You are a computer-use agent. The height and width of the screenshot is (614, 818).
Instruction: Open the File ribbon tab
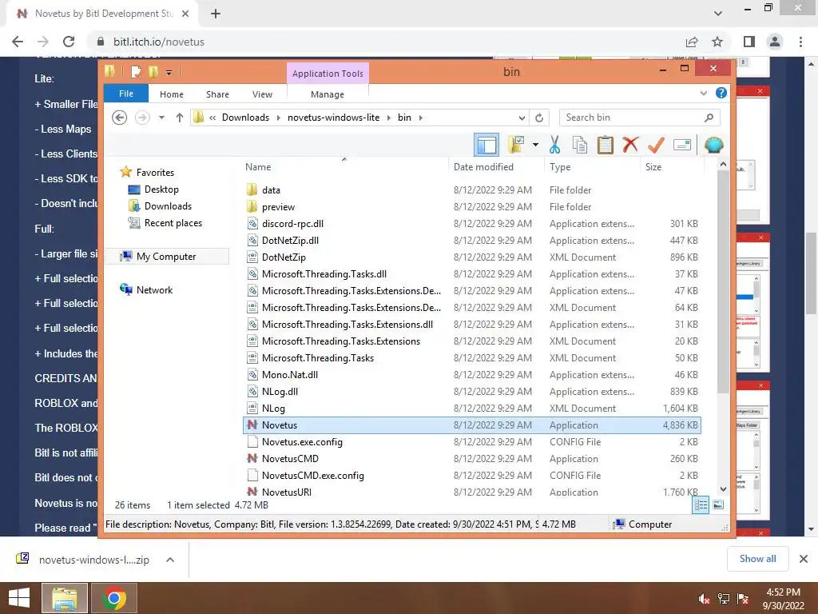126,94
